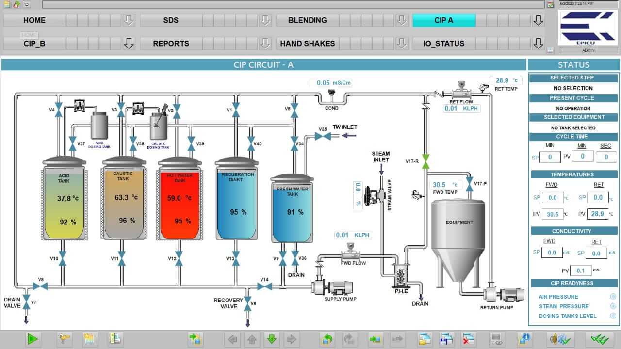
Task: Click the green down arrow navigation icon
Action: point(271,339)
